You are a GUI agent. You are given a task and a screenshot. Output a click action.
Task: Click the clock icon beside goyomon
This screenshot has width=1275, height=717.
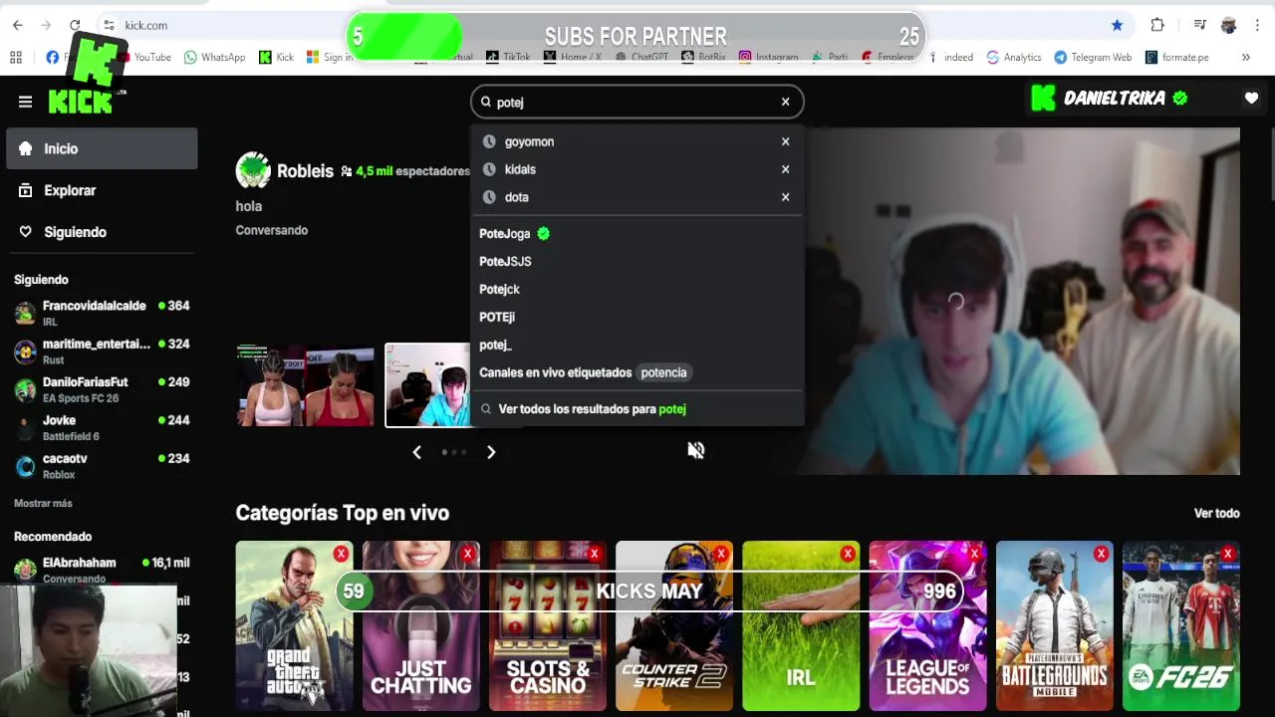coord(489,141)
